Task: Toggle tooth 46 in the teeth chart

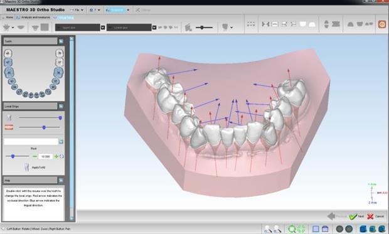Action: [9, 73]
